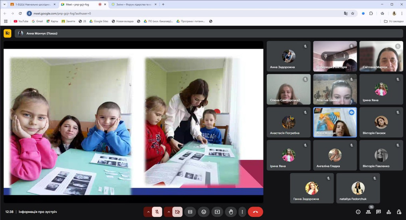Viewport: 406px width, 220px height.
Task: Open activities icon
Action: point(389,212)
